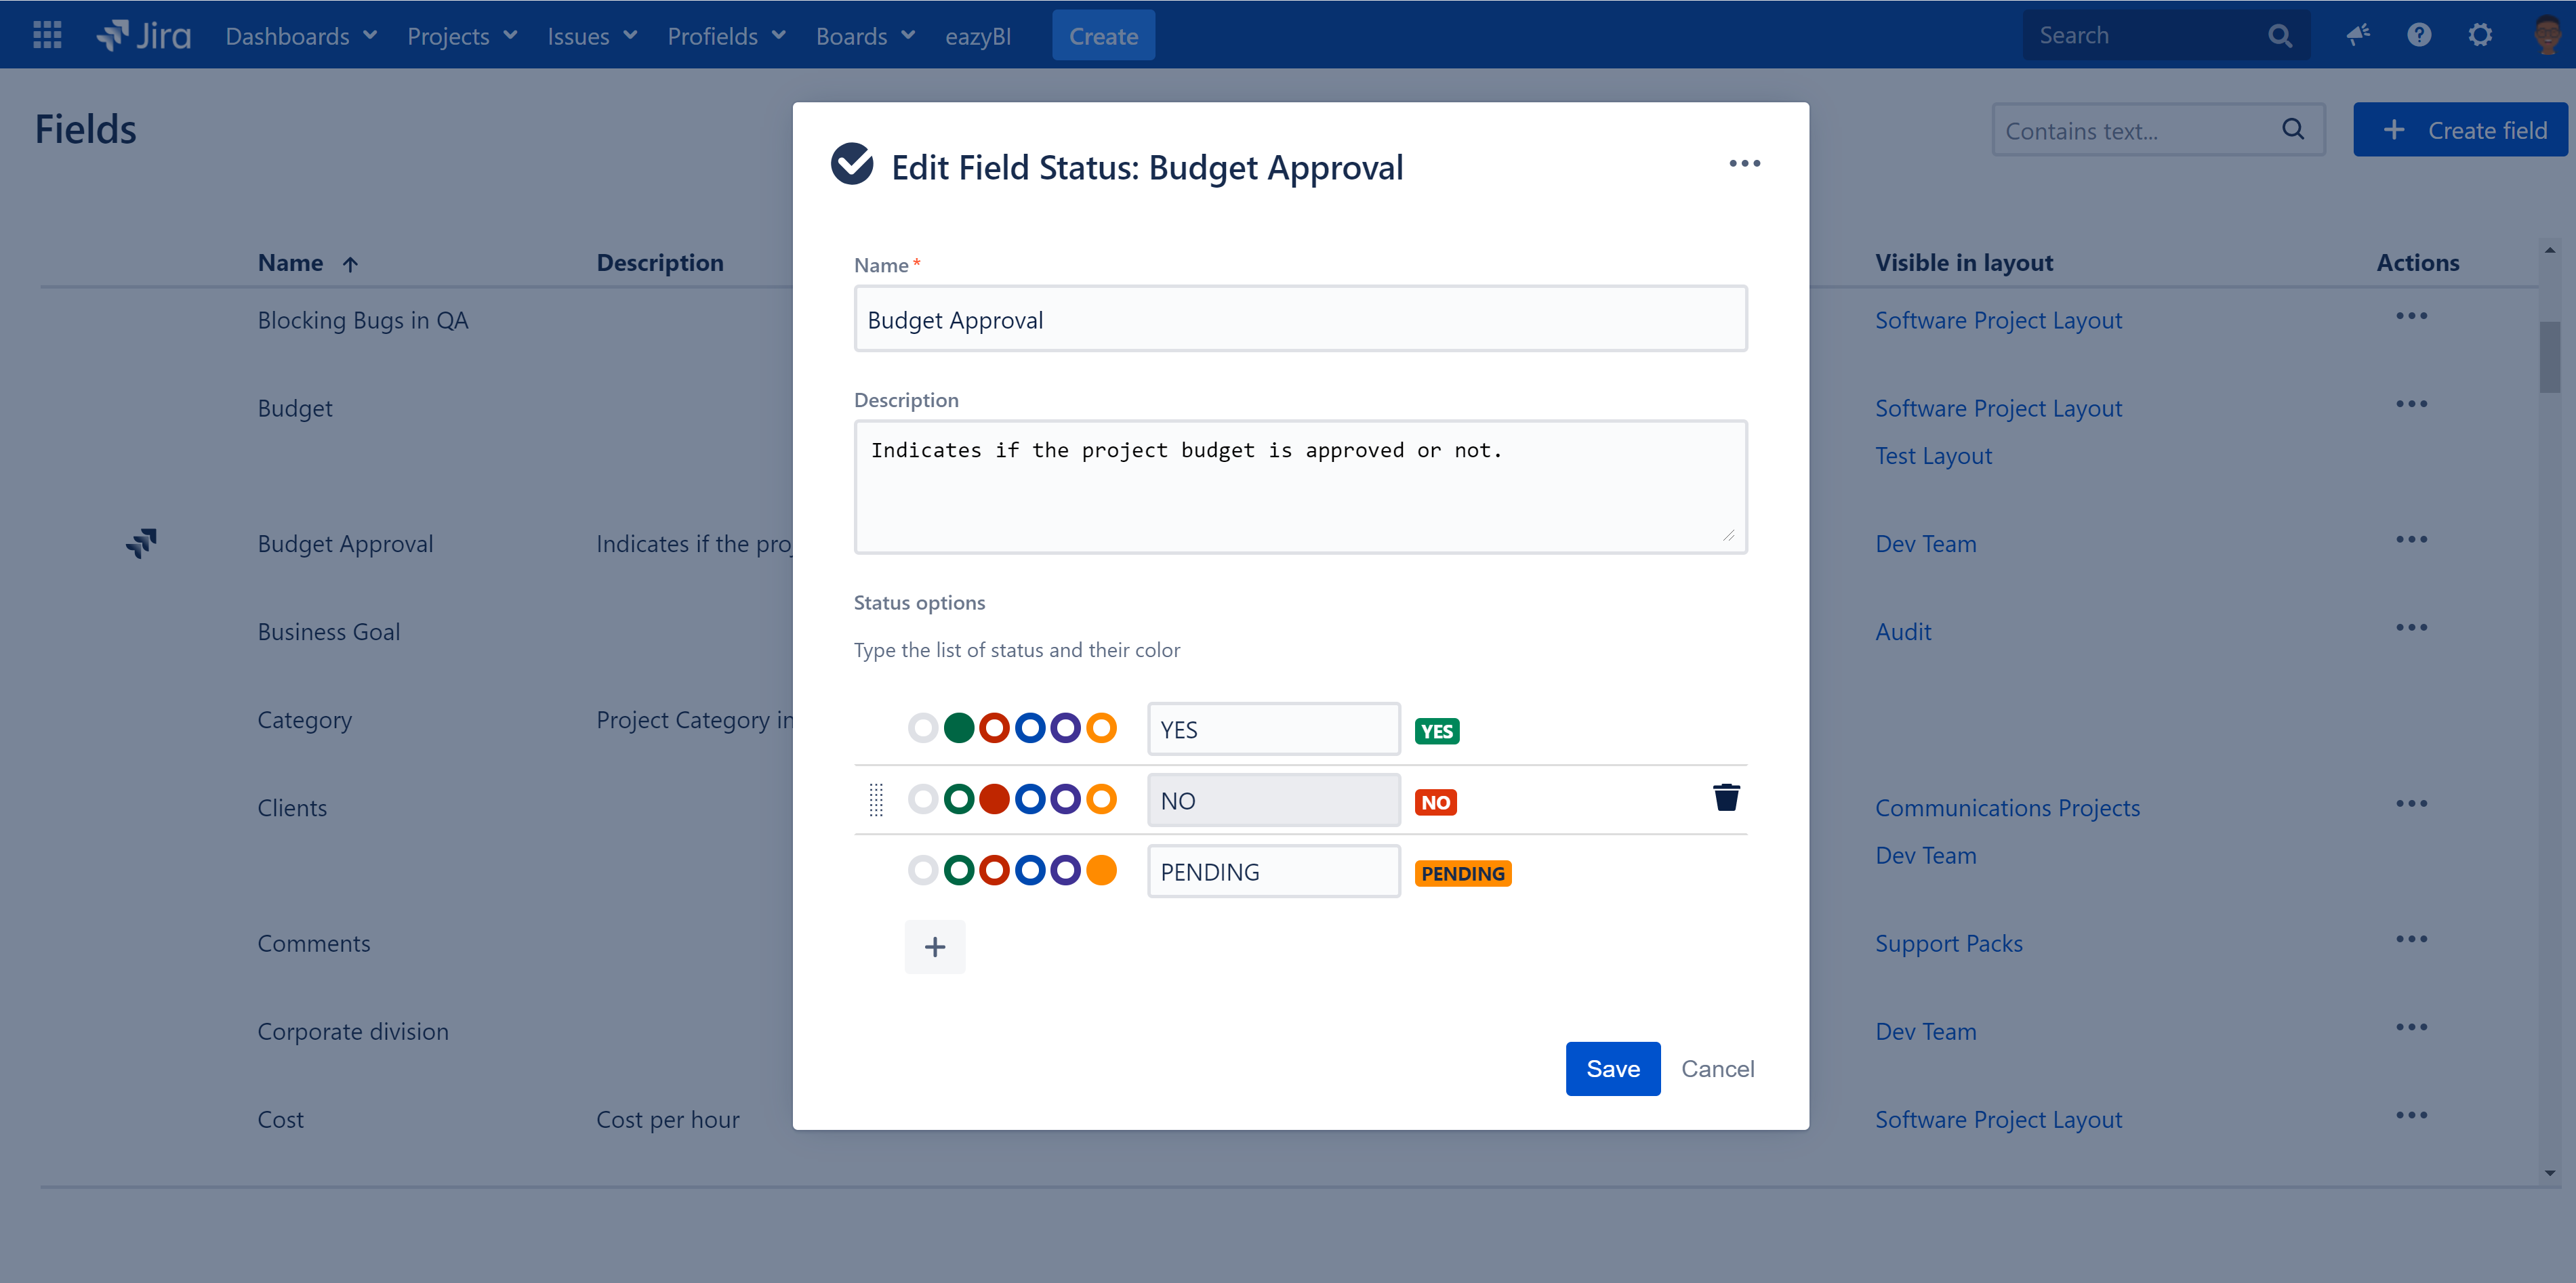The width and height of the screenshot is (2576, 1283).
Task: Select the orange color for YES status
Action: (1101, 728)
